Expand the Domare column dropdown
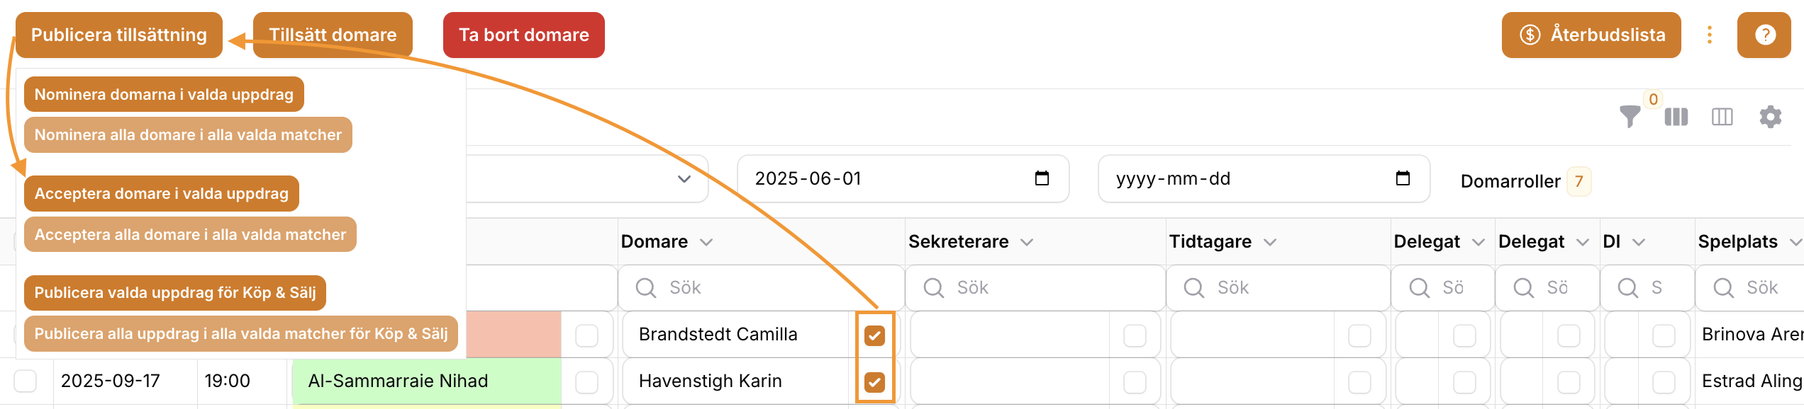The width and height of the screenshot is (1804, 409). [x=706, y=242]
